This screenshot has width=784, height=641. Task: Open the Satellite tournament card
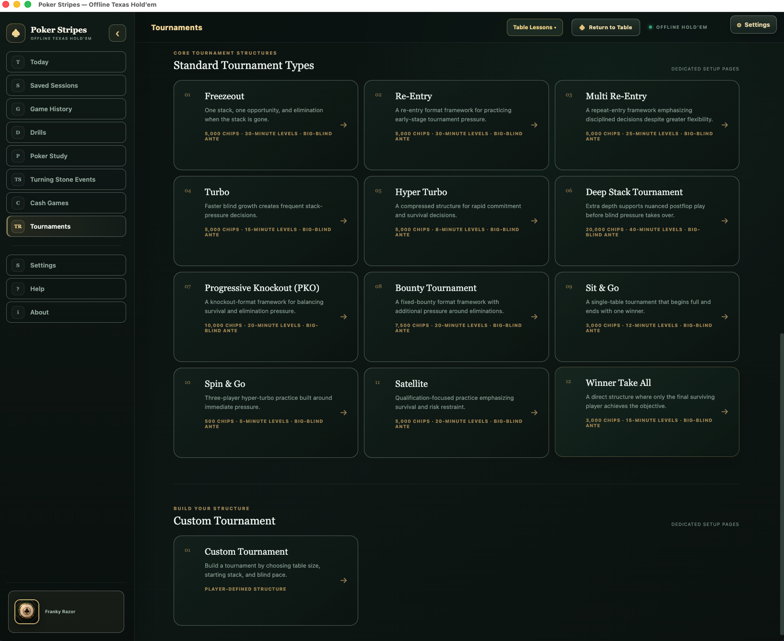(456, 412)
